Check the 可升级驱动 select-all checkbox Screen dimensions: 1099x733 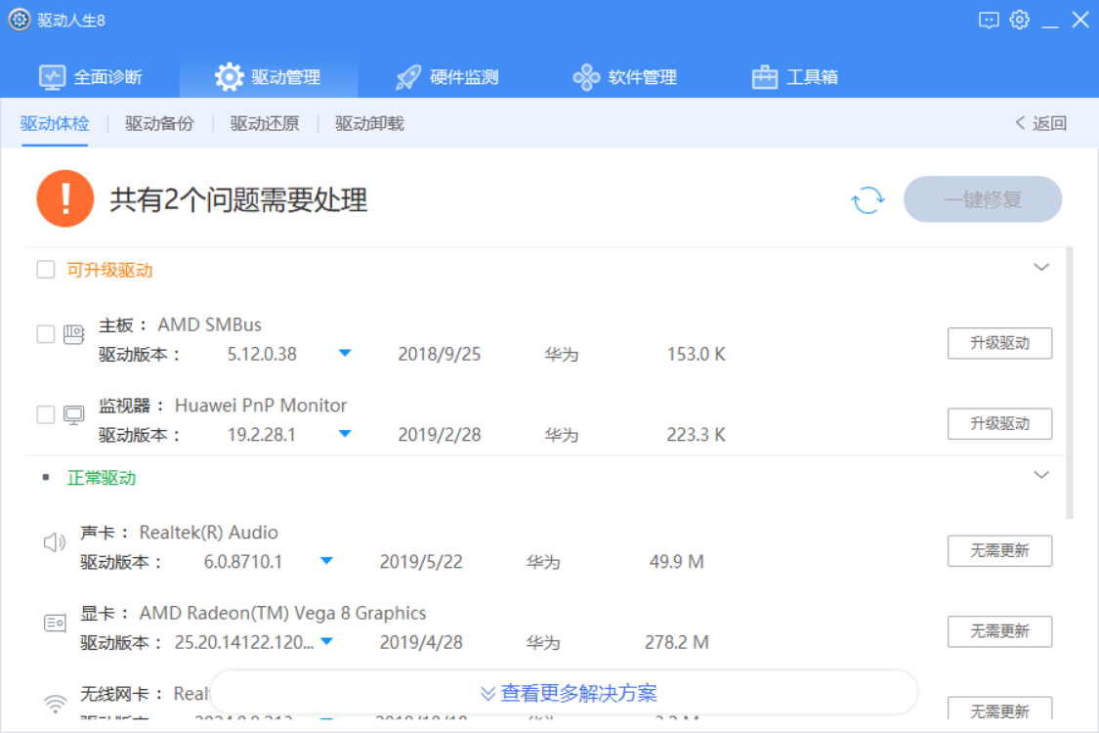click(46, 270)
